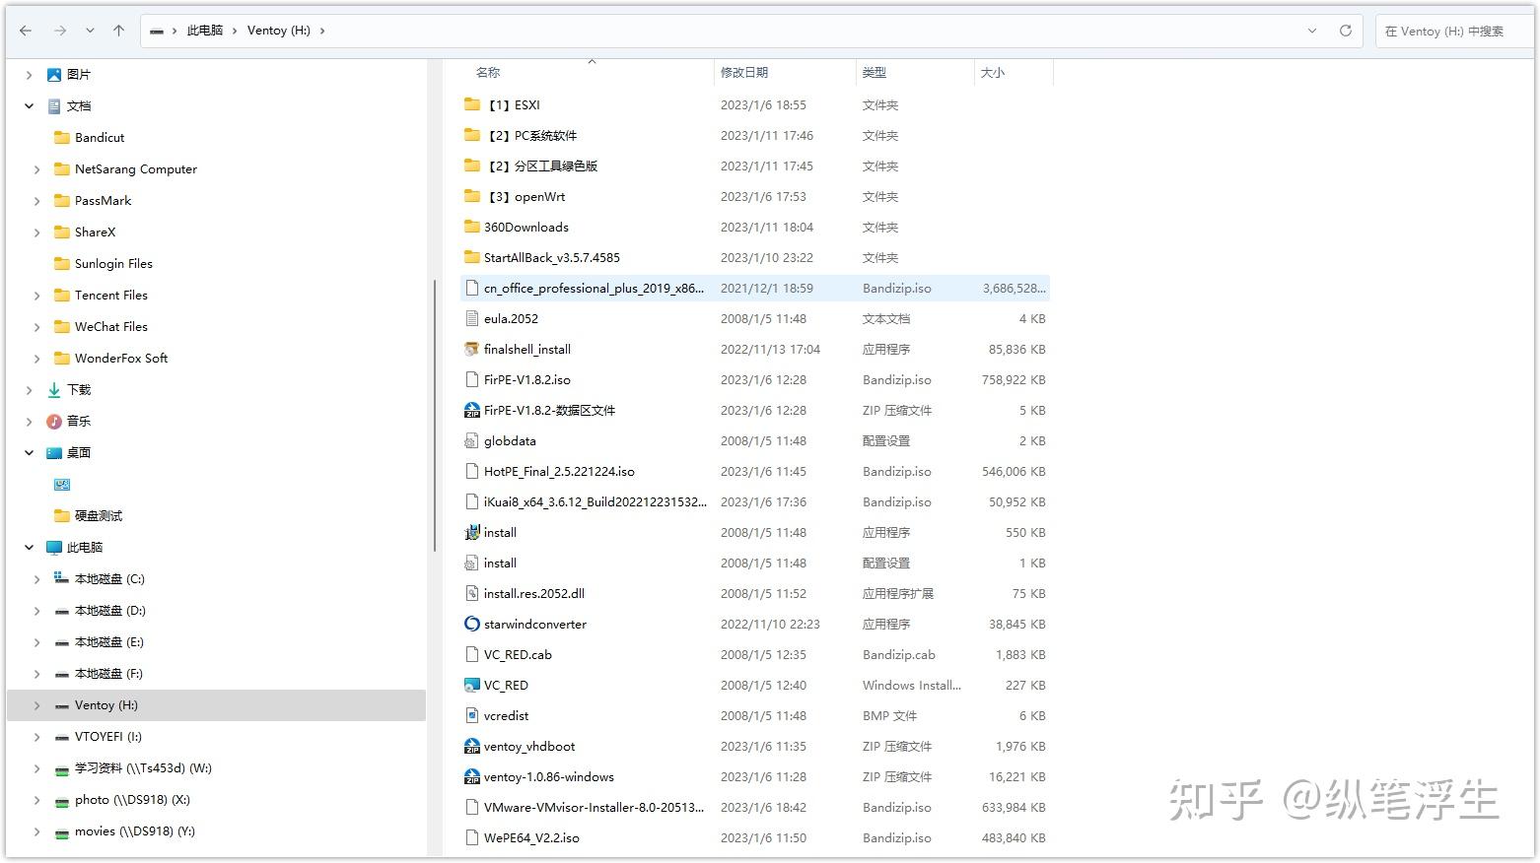Select Ventoy (H:) in the address breadcrumb
This screenshot has width=1540, height=863.
tap(279, 31)
